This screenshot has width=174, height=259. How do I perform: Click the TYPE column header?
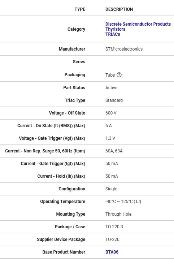pos(80,9)
